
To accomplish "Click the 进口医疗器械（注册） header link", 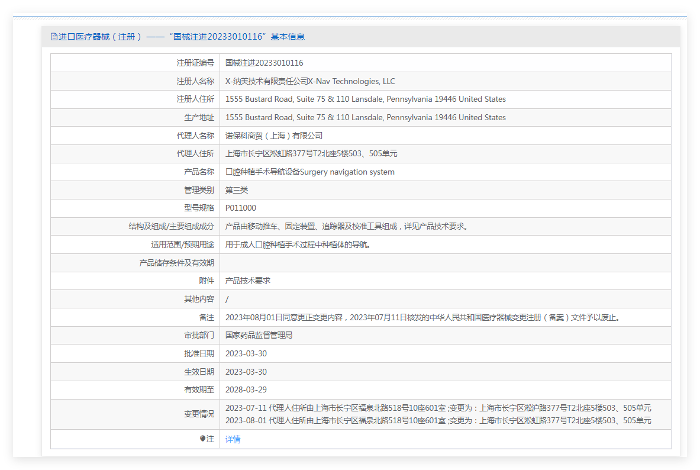I will click(99, 37).
